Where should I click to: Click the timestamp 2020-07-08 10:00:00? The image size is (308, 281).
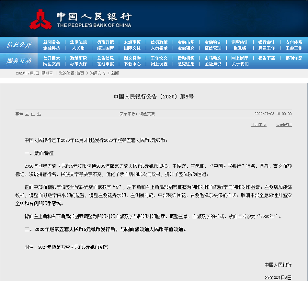tap(273, 114)
